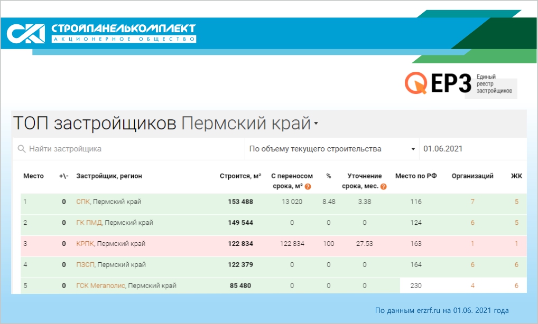This screenshot has height=324, width=538.
Task: Click help icon beside Уточнение срока
Action: 384,187
